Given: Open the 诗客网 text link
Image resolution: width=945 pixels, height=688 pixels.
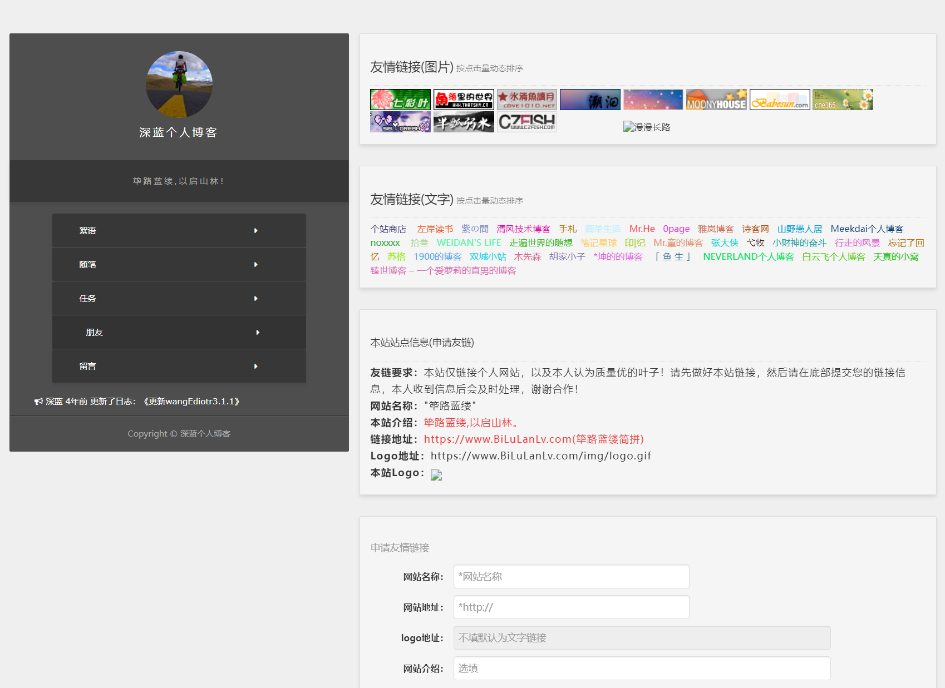Looking at the screenshot, I should 756,229.
